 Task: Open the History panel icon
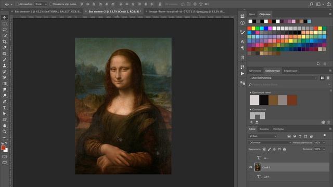point(242,67)
